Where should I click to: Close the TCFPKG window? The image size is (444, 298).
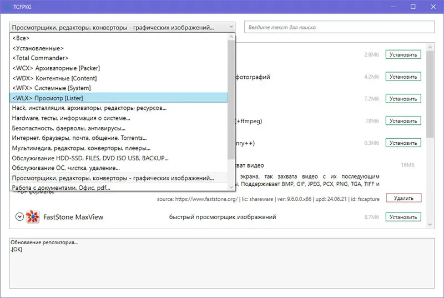[x=433, y=7]
